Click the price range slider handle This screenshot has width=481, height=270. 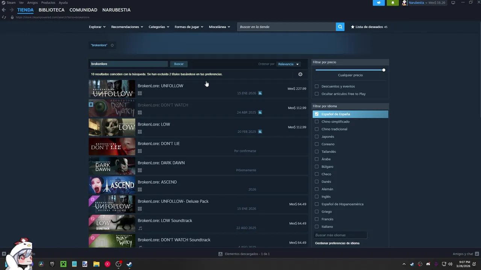384,70
